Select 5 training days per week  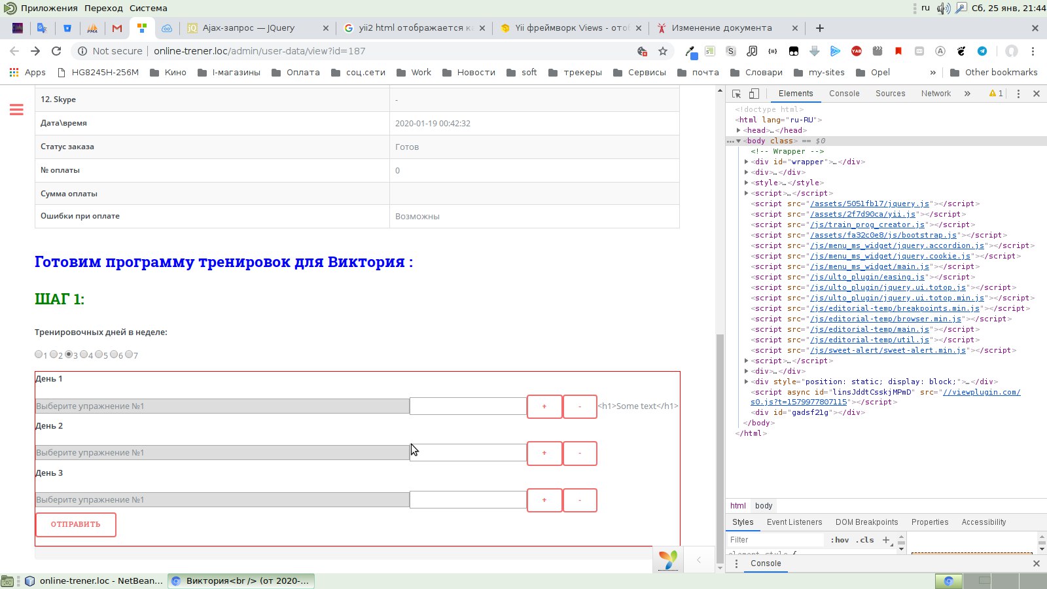point(99,354)
